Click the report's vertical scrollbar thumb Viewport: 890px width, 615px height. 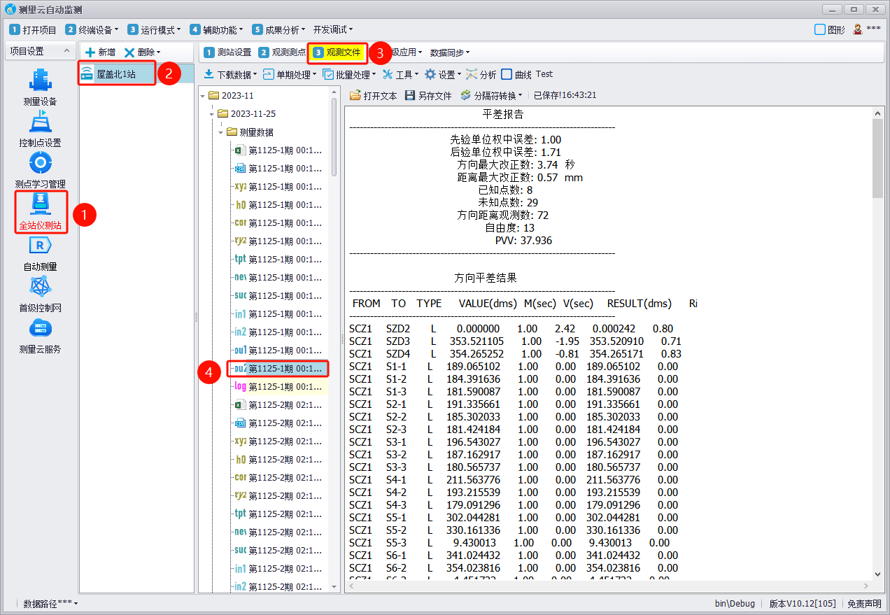878,157
